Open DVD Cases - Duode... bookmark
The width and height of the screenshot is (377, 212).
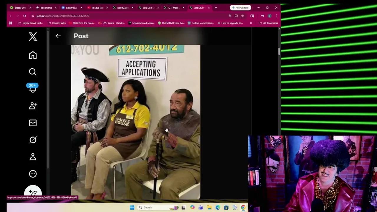pos(111,23)
